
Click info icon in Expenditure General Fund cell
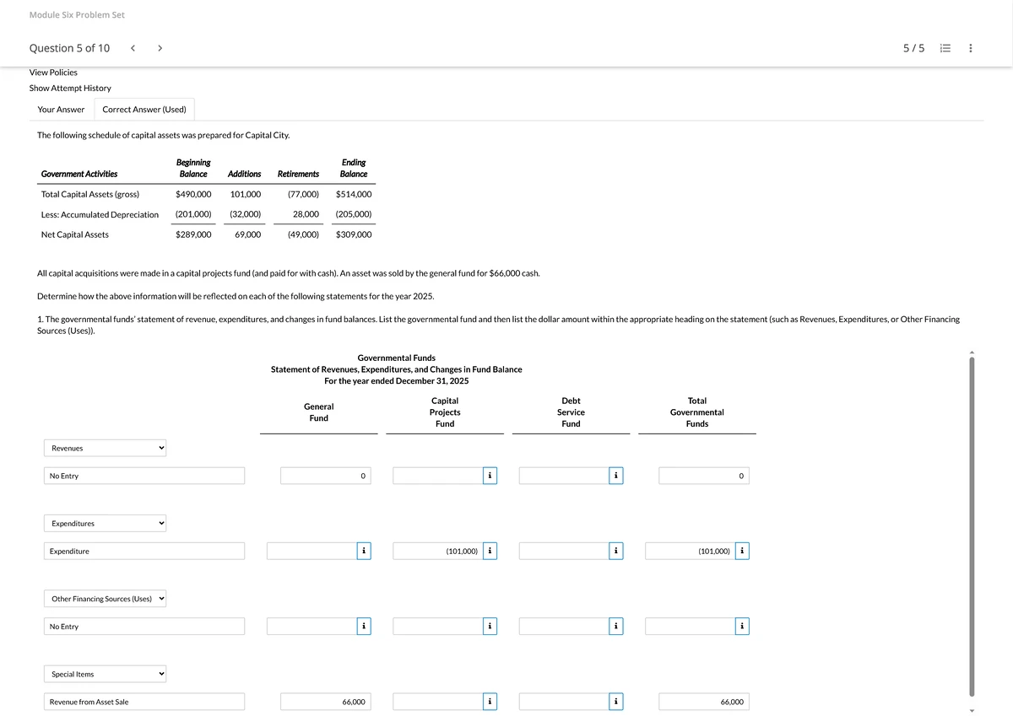pyautogui.click(x=363, y=552)
